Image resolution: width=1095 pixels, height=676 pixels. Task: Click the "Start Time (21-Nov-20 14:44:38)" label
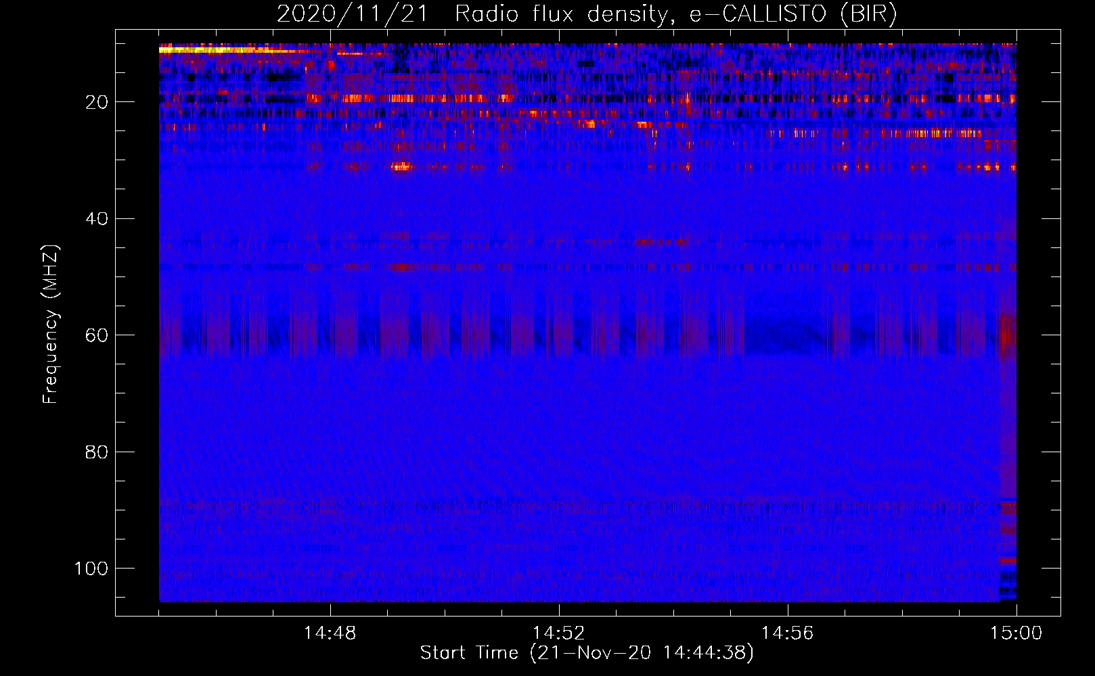tap(587, 653)
